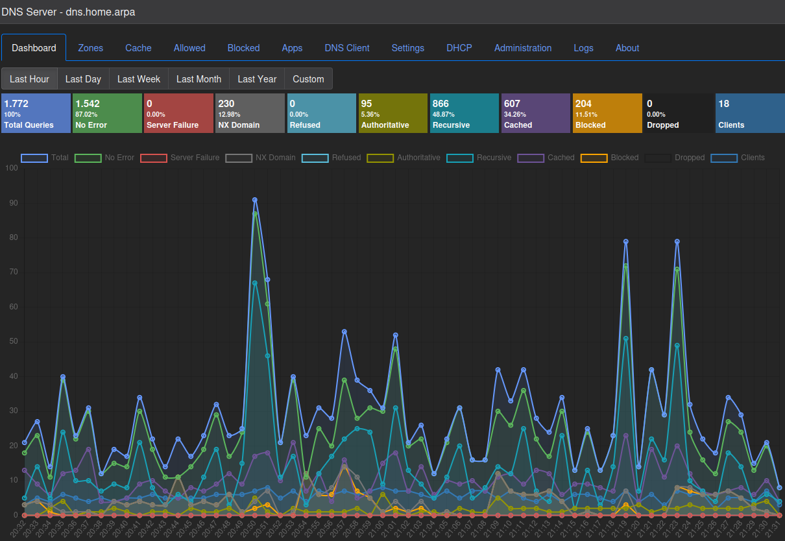Open the DHCP tab
The image size is (785, 541).
tap(459, 48)
